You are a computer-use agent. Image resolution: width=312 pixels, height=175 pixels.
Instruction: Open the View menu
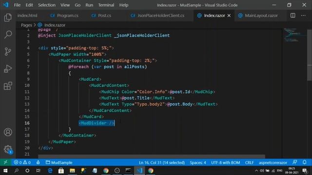coord(65,5)
